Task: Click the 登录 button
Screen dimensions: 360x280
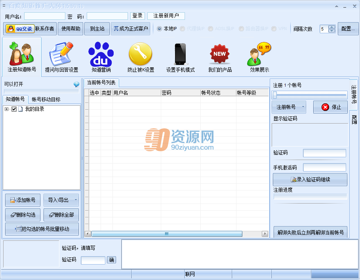Action: (137, 15)
